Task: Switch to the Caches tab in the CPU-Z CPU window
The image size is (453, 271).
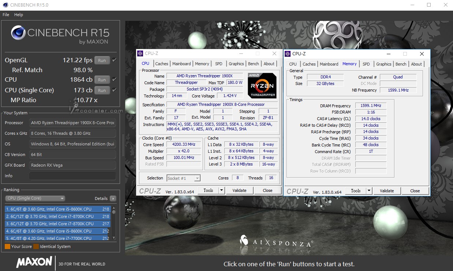Action: [x=162, y=64]
